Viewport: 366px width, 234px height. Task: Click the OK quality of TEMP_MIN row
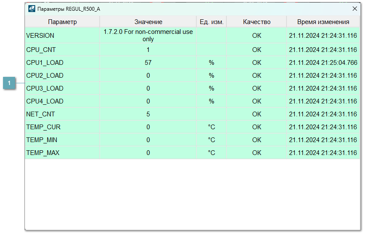click(256, 140)
